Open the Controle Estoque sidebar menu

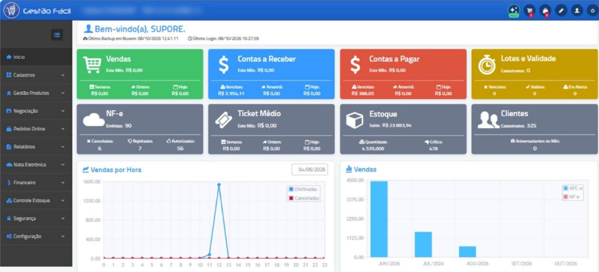coord(36,201)
